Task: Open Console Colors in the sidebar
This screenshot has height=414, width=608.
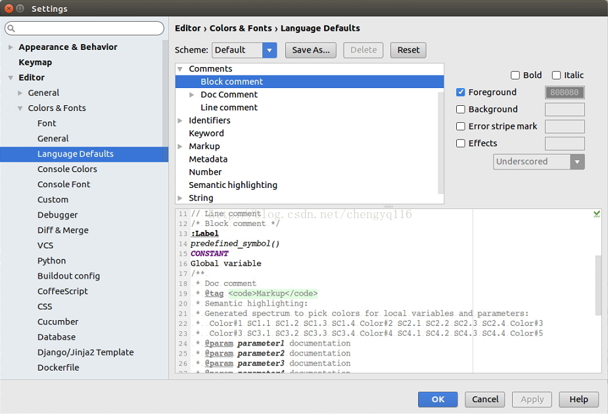Action: click(x=67, y=169)
